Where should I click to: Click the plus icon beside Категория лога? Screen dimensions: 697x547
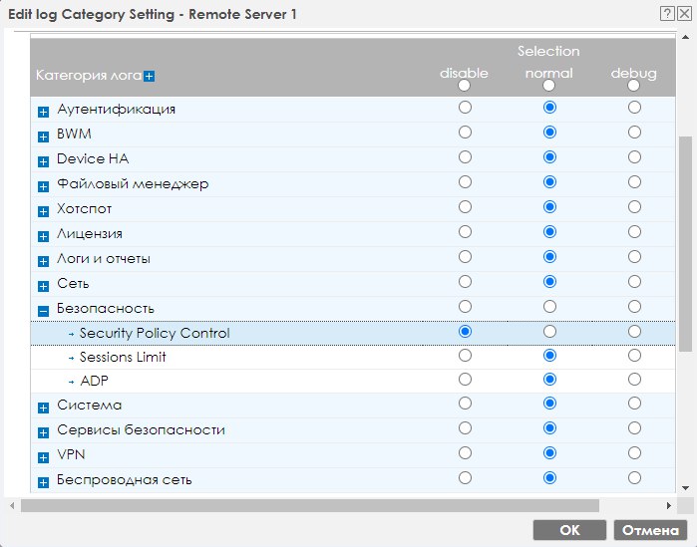click(149, 76)
